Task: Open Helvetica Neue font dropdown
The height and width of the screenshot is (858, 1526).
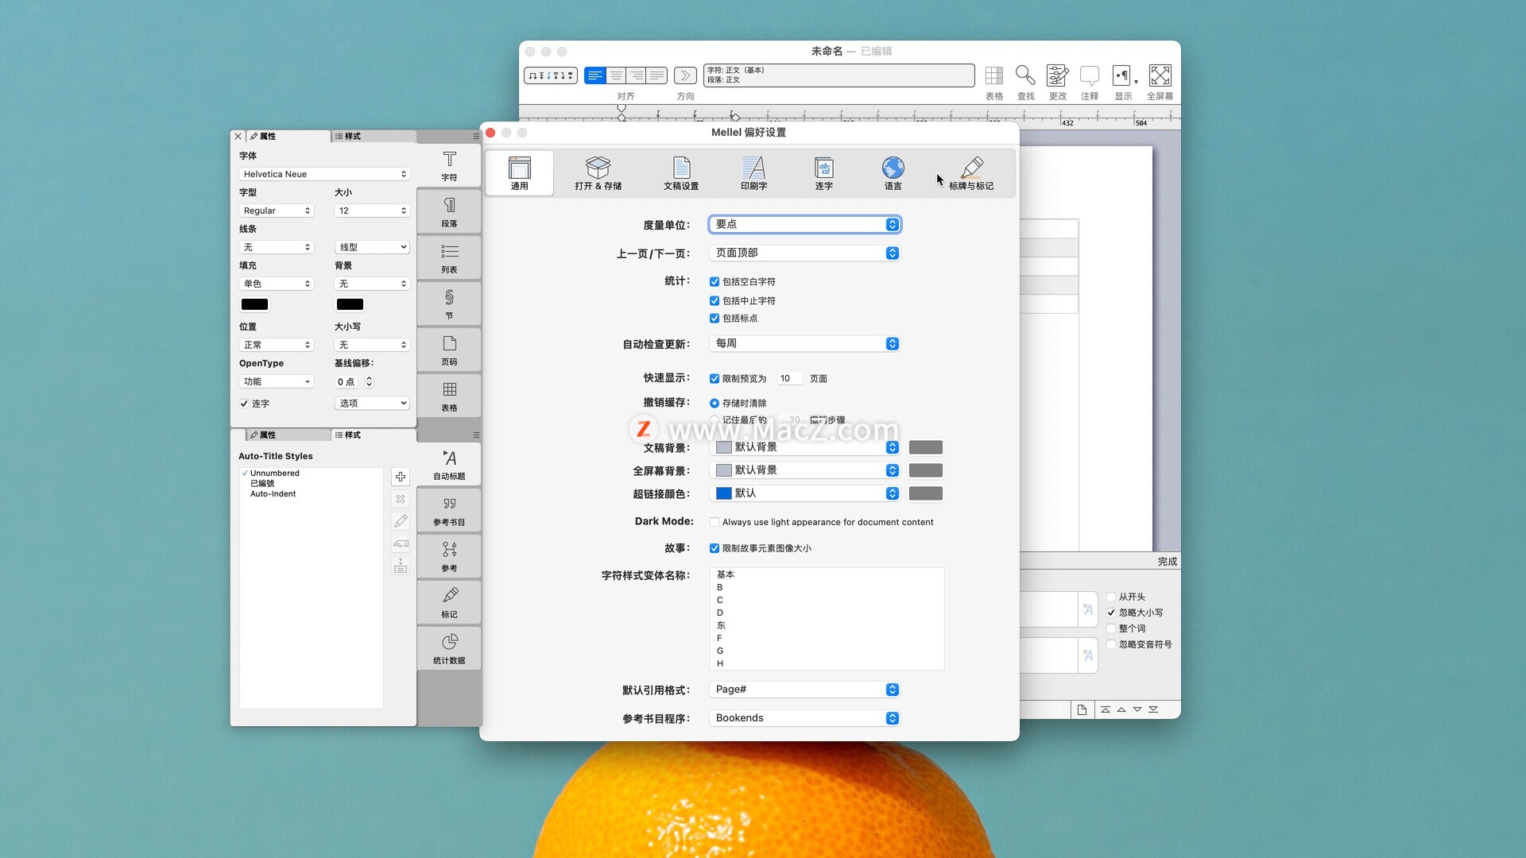Action: pyautogui.click(x=324, y=175)
